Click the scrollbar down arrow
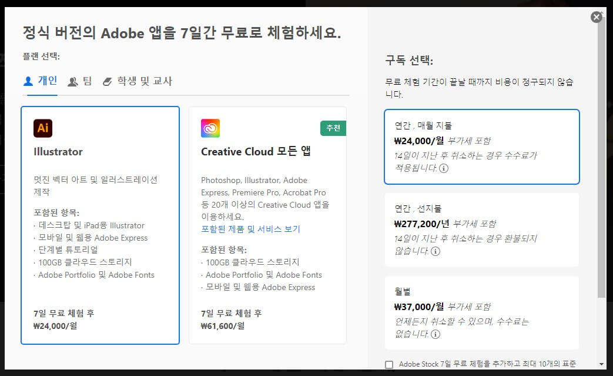Viewport: 613px width, 376px height. (601, 364)
